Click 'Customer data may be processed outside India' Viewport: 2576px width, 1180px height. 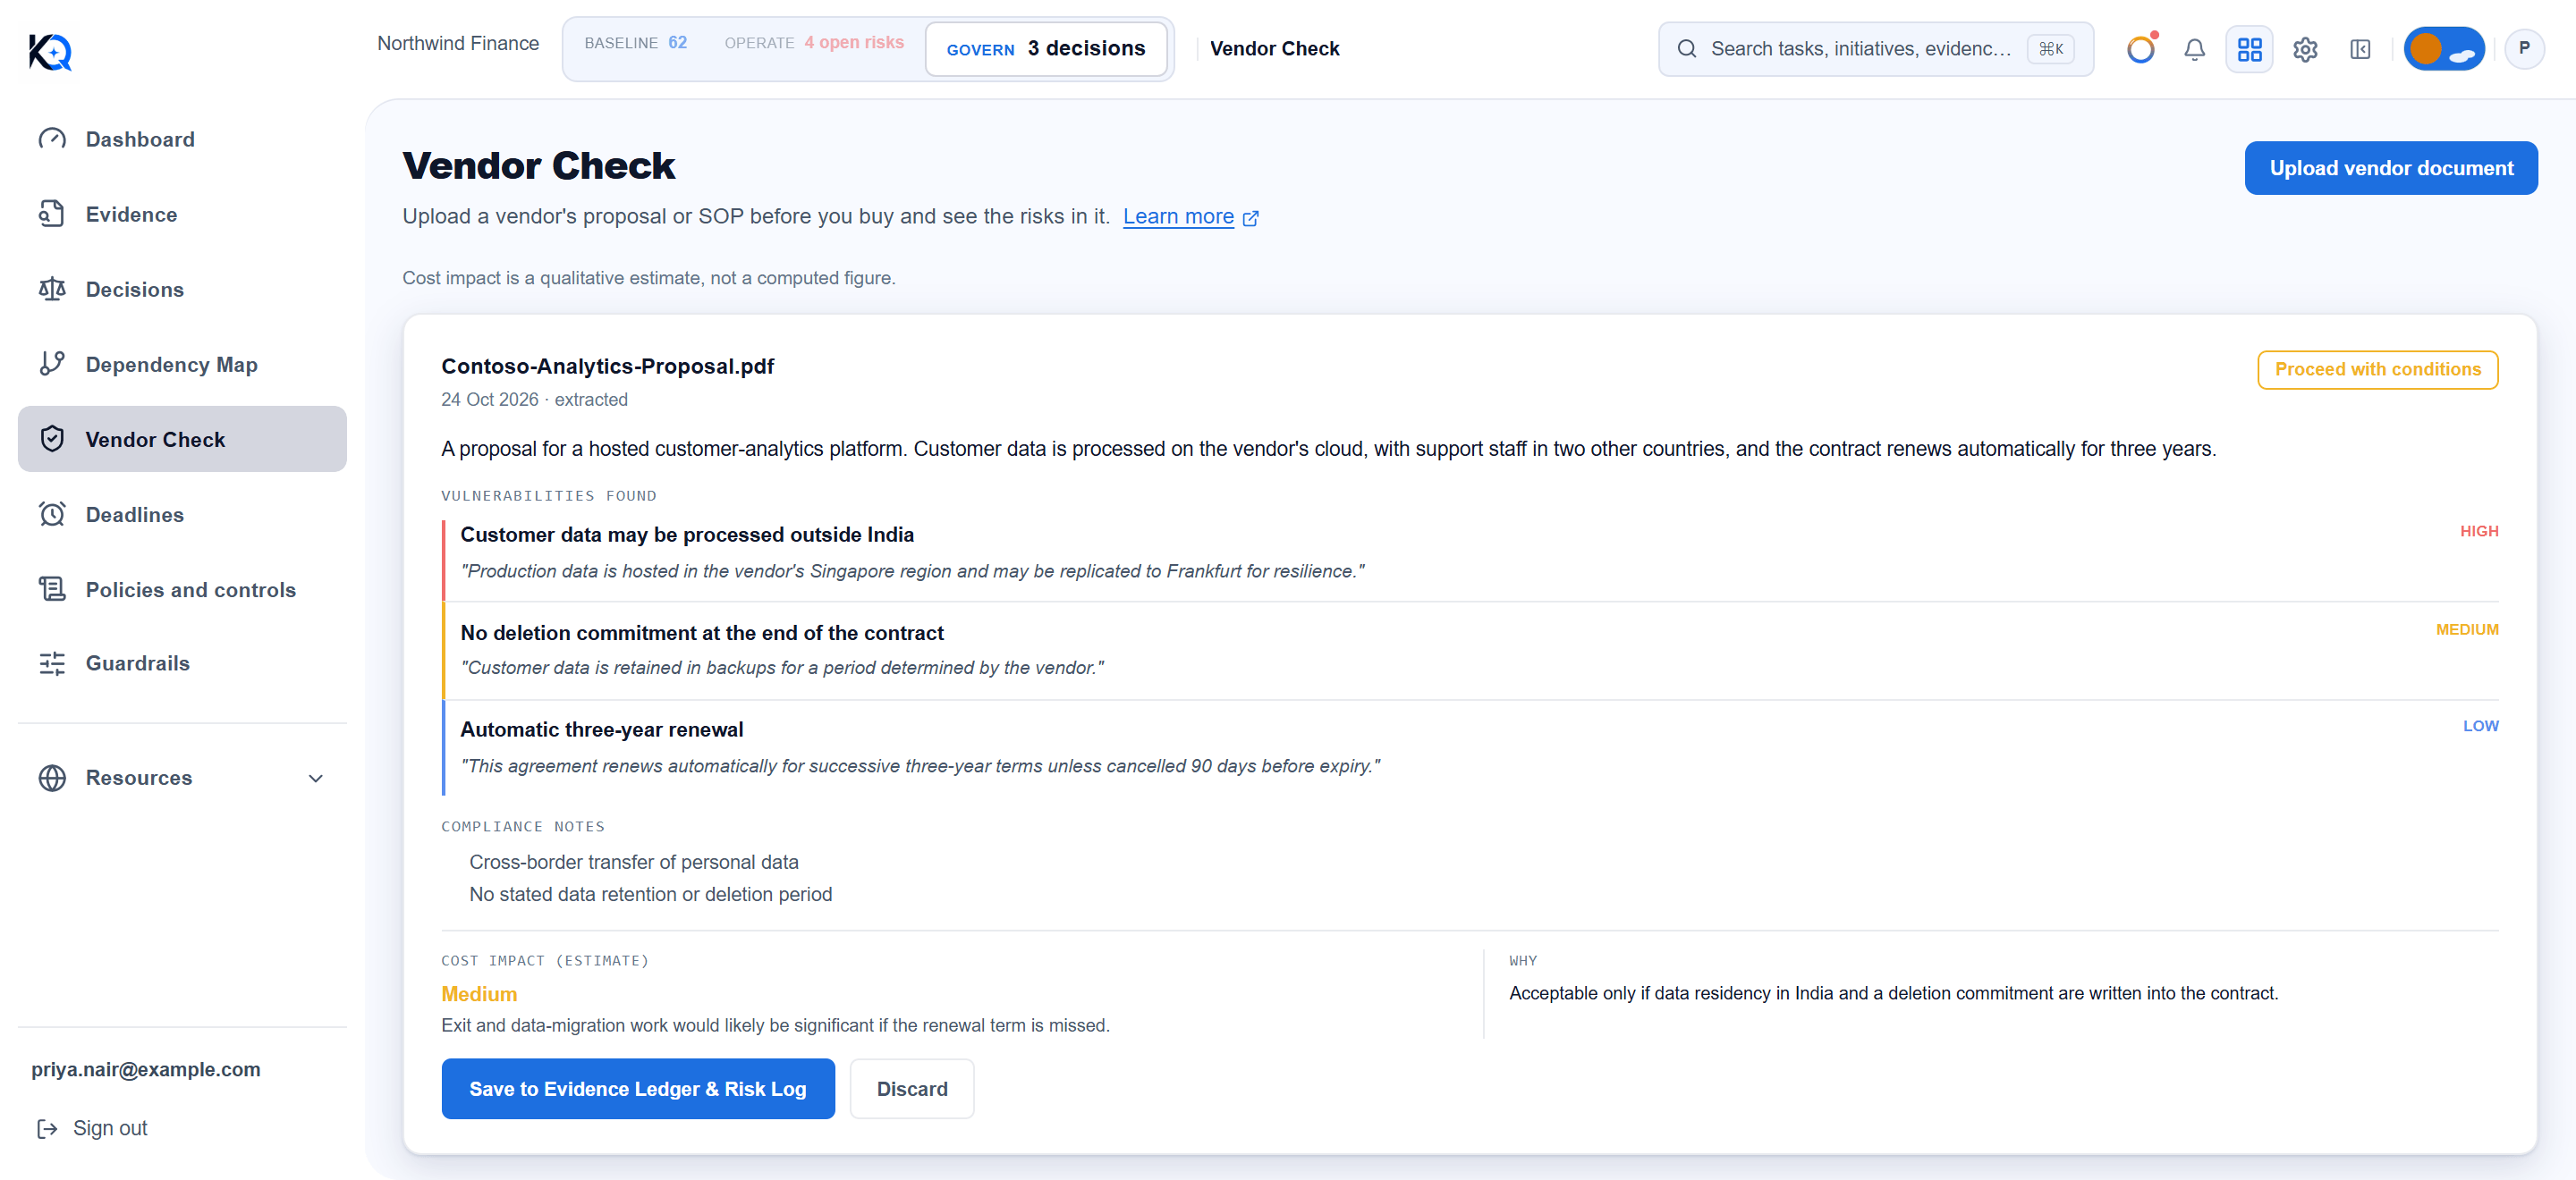[x=687, y=535]
